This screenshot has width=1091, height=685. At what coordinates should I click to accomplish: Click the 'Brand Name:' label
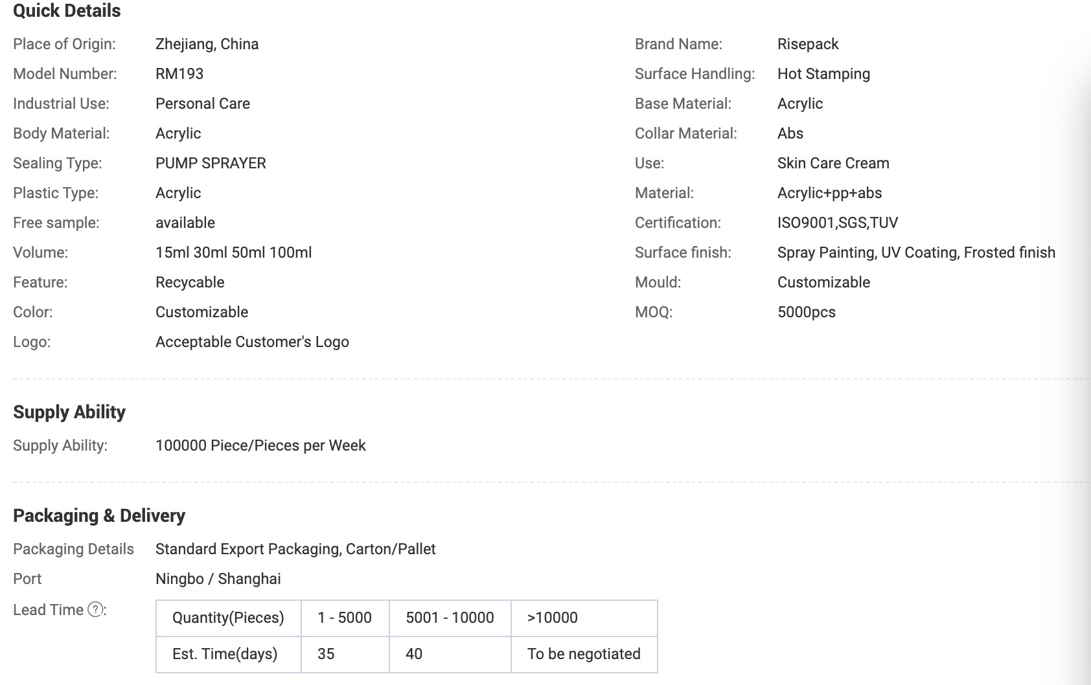point(678,44)
